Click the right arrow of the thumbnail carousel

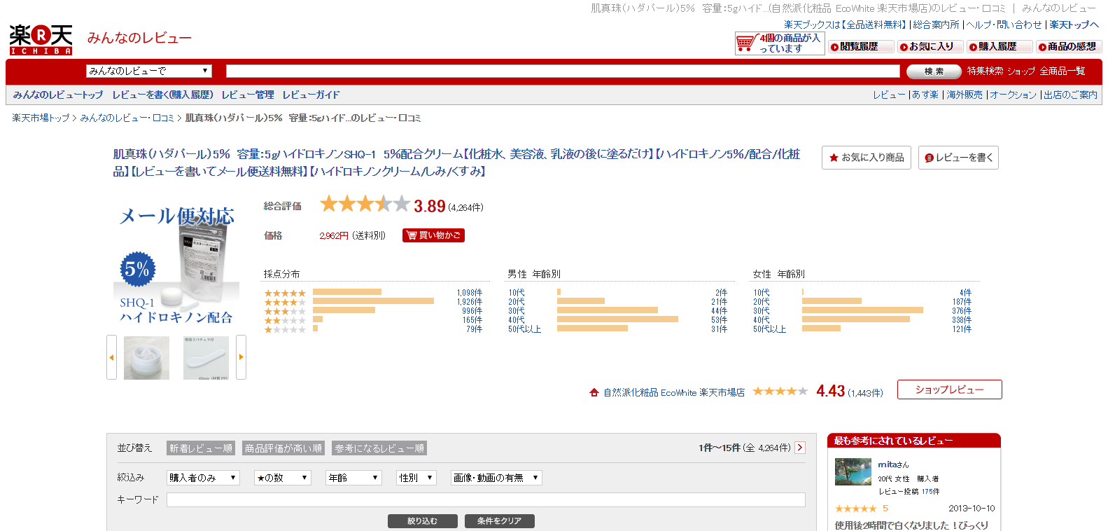click(241, 357)
